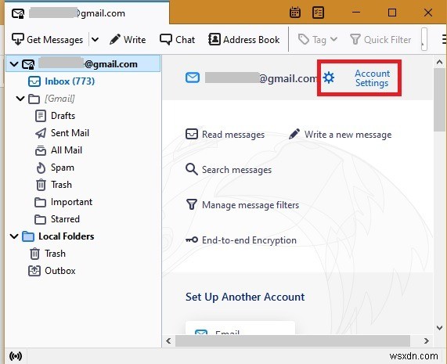Click the horizontal scrollbar left arrow
Viewport: 447px width, 364px height.
point(168,341)
